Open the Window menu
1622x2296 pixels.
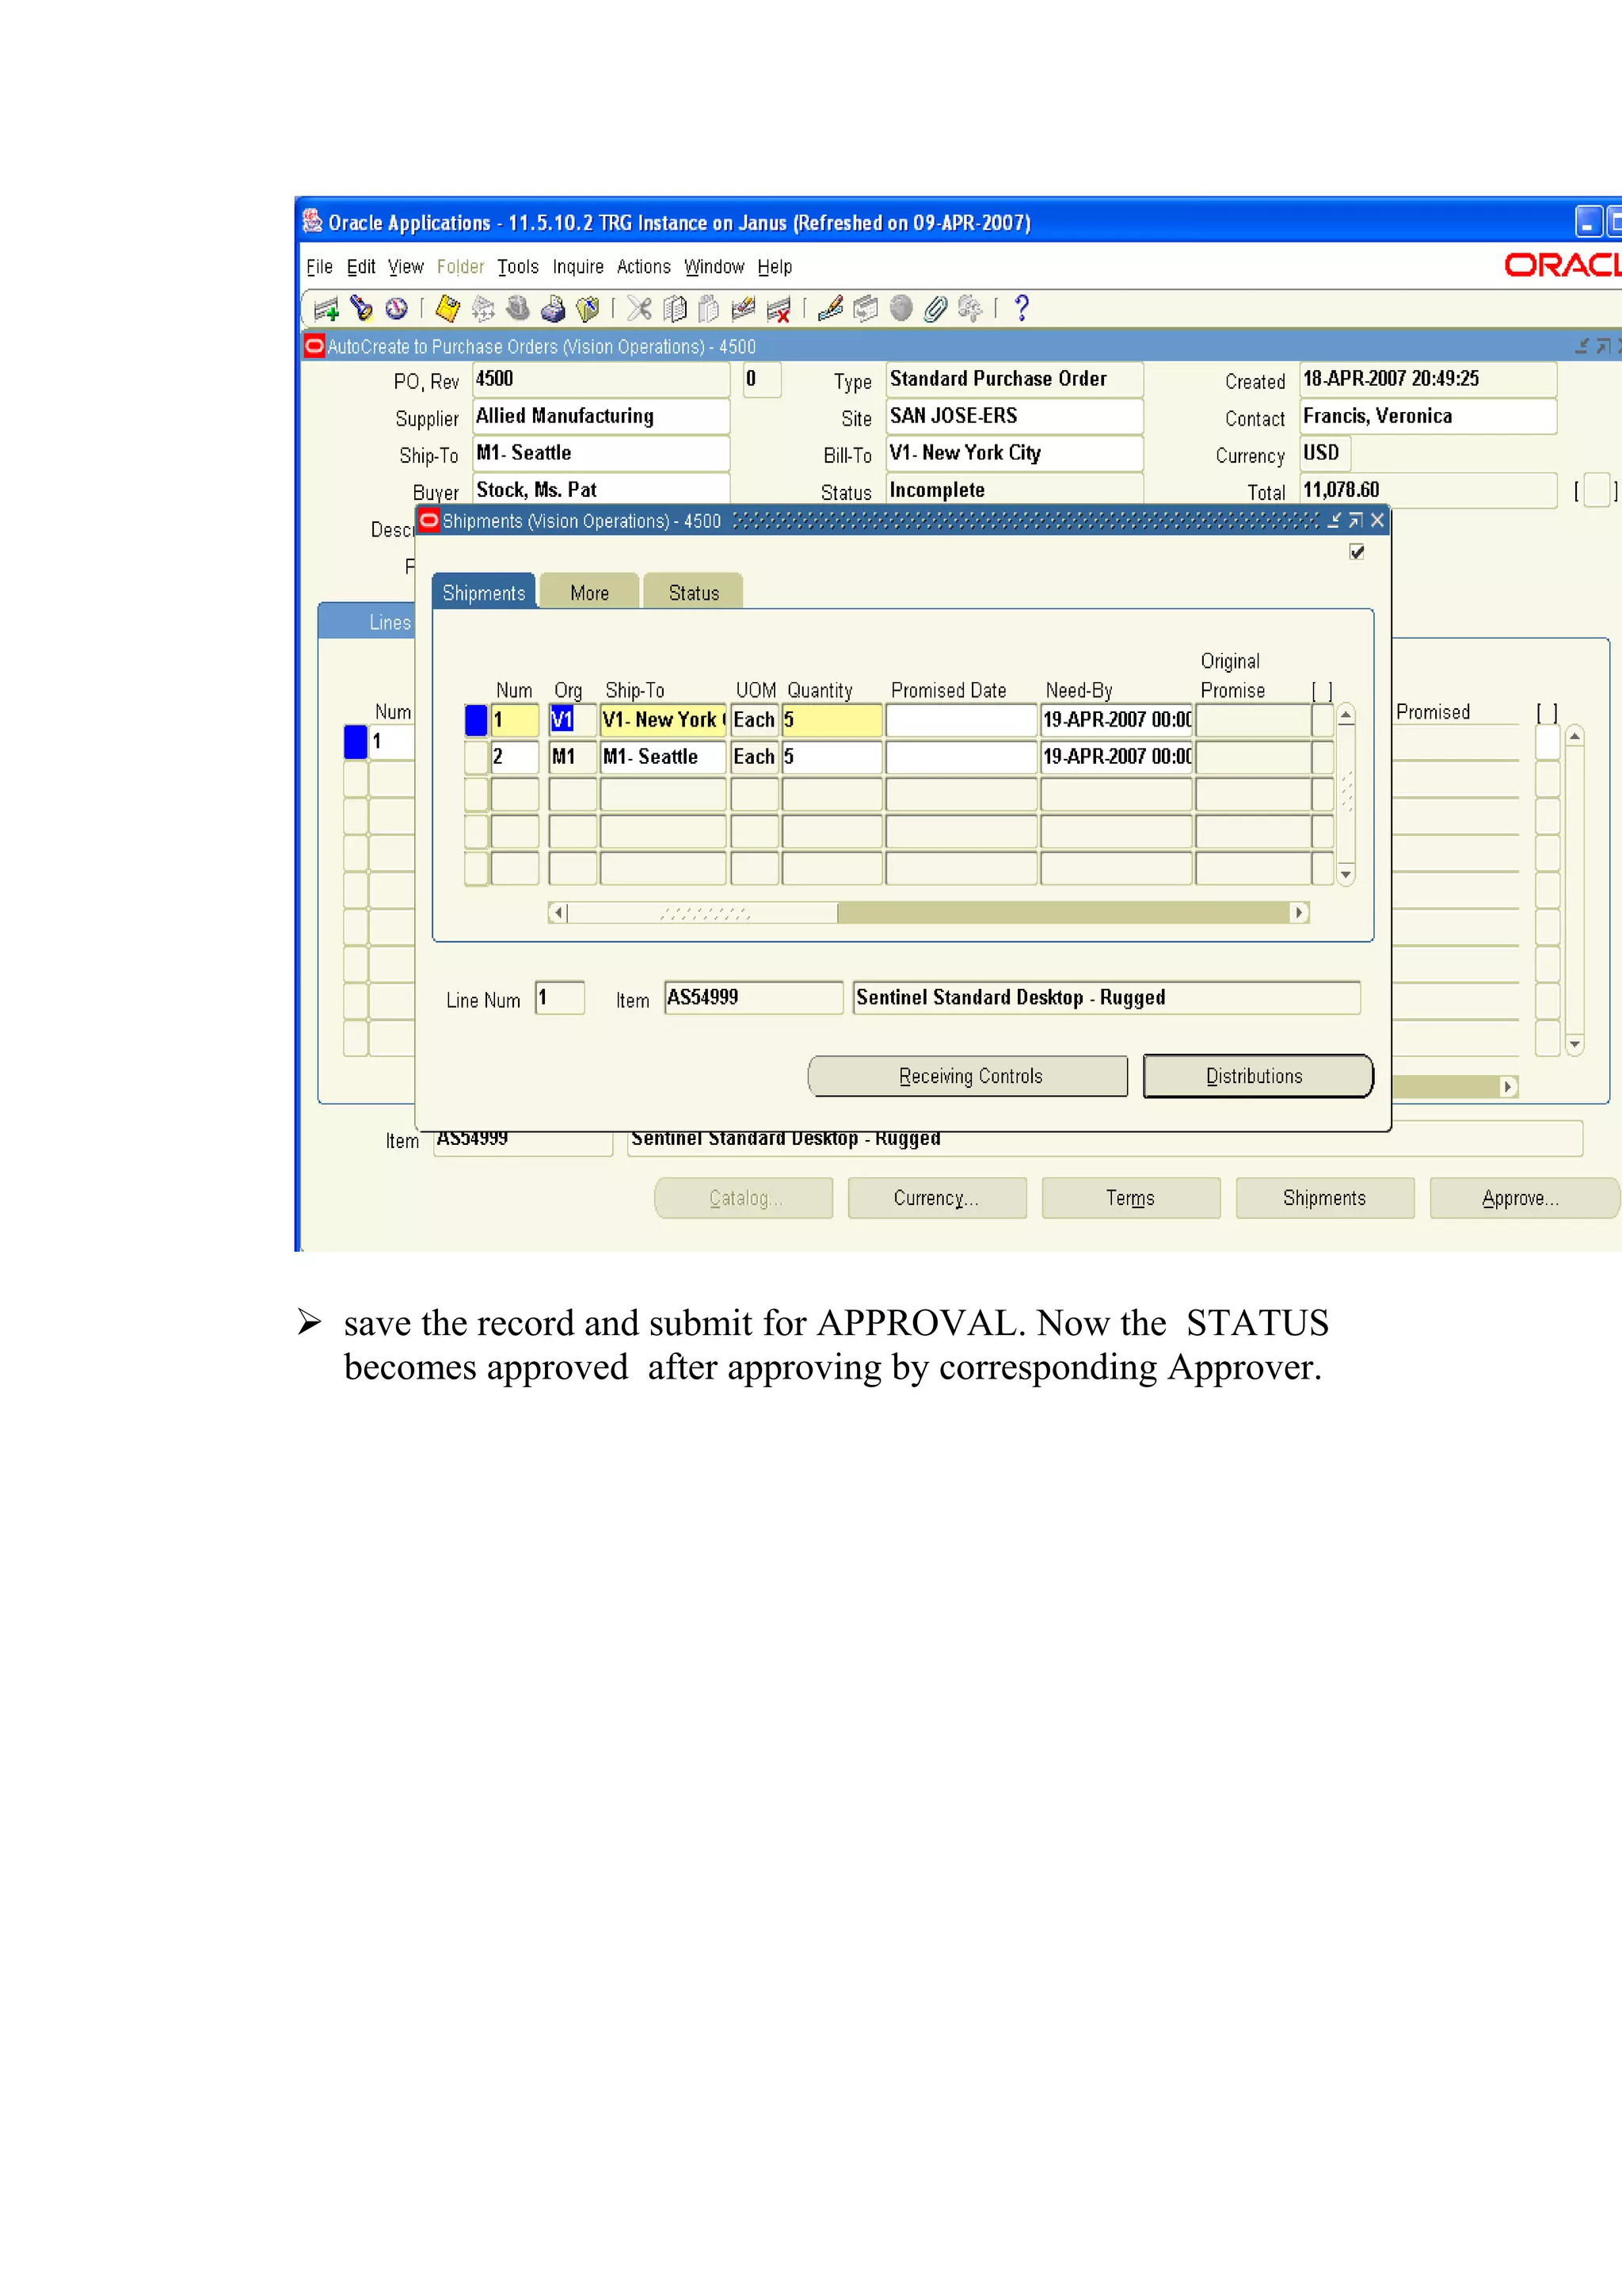point(714,267)
